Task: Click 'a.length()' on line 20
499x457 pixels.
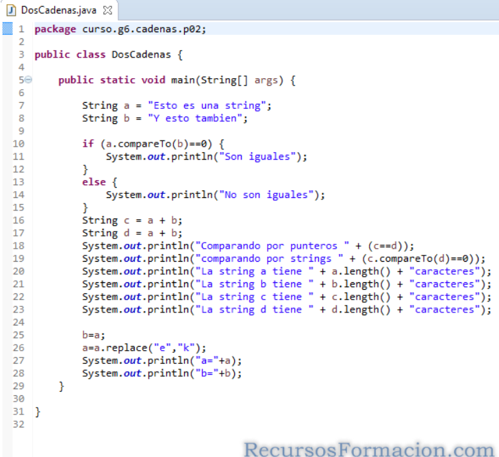Action: click(x=361, y=271)
